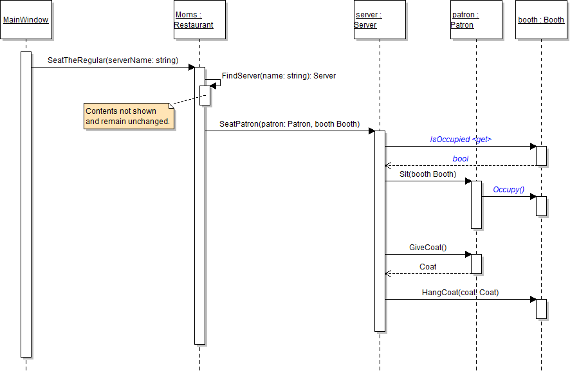Select the MainWindow lifeline header box
This screenshot has width=570, height=373.
[x=26, y=20]
